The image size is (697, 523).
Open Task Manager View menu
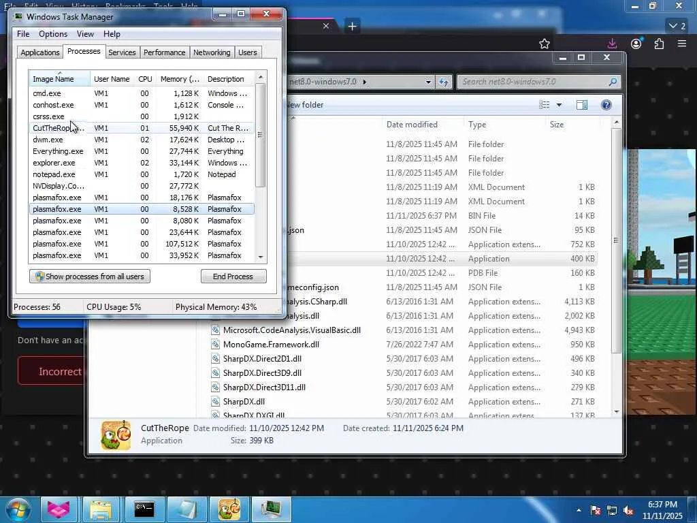pyautogui.click(x=85, y=34)
